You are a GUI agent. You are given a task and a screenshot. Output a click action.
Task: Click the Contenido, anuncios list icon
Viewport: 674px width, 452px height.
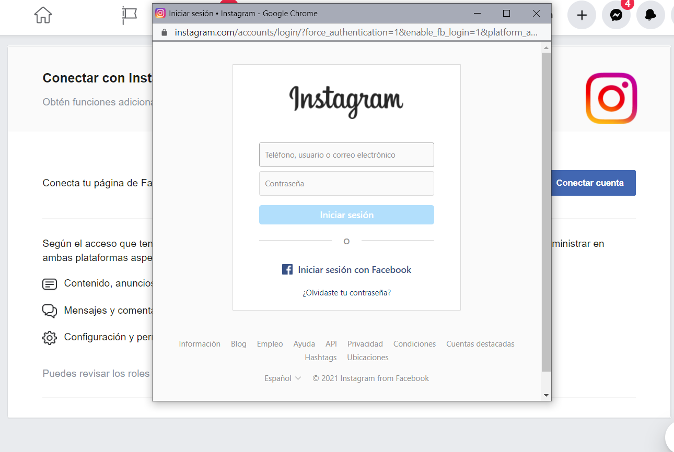50,284
